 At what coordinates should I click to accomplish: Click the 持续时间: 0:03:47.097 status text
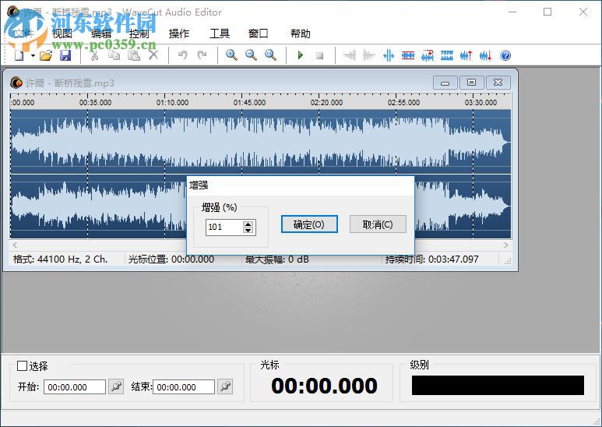(x=432, y=259)
